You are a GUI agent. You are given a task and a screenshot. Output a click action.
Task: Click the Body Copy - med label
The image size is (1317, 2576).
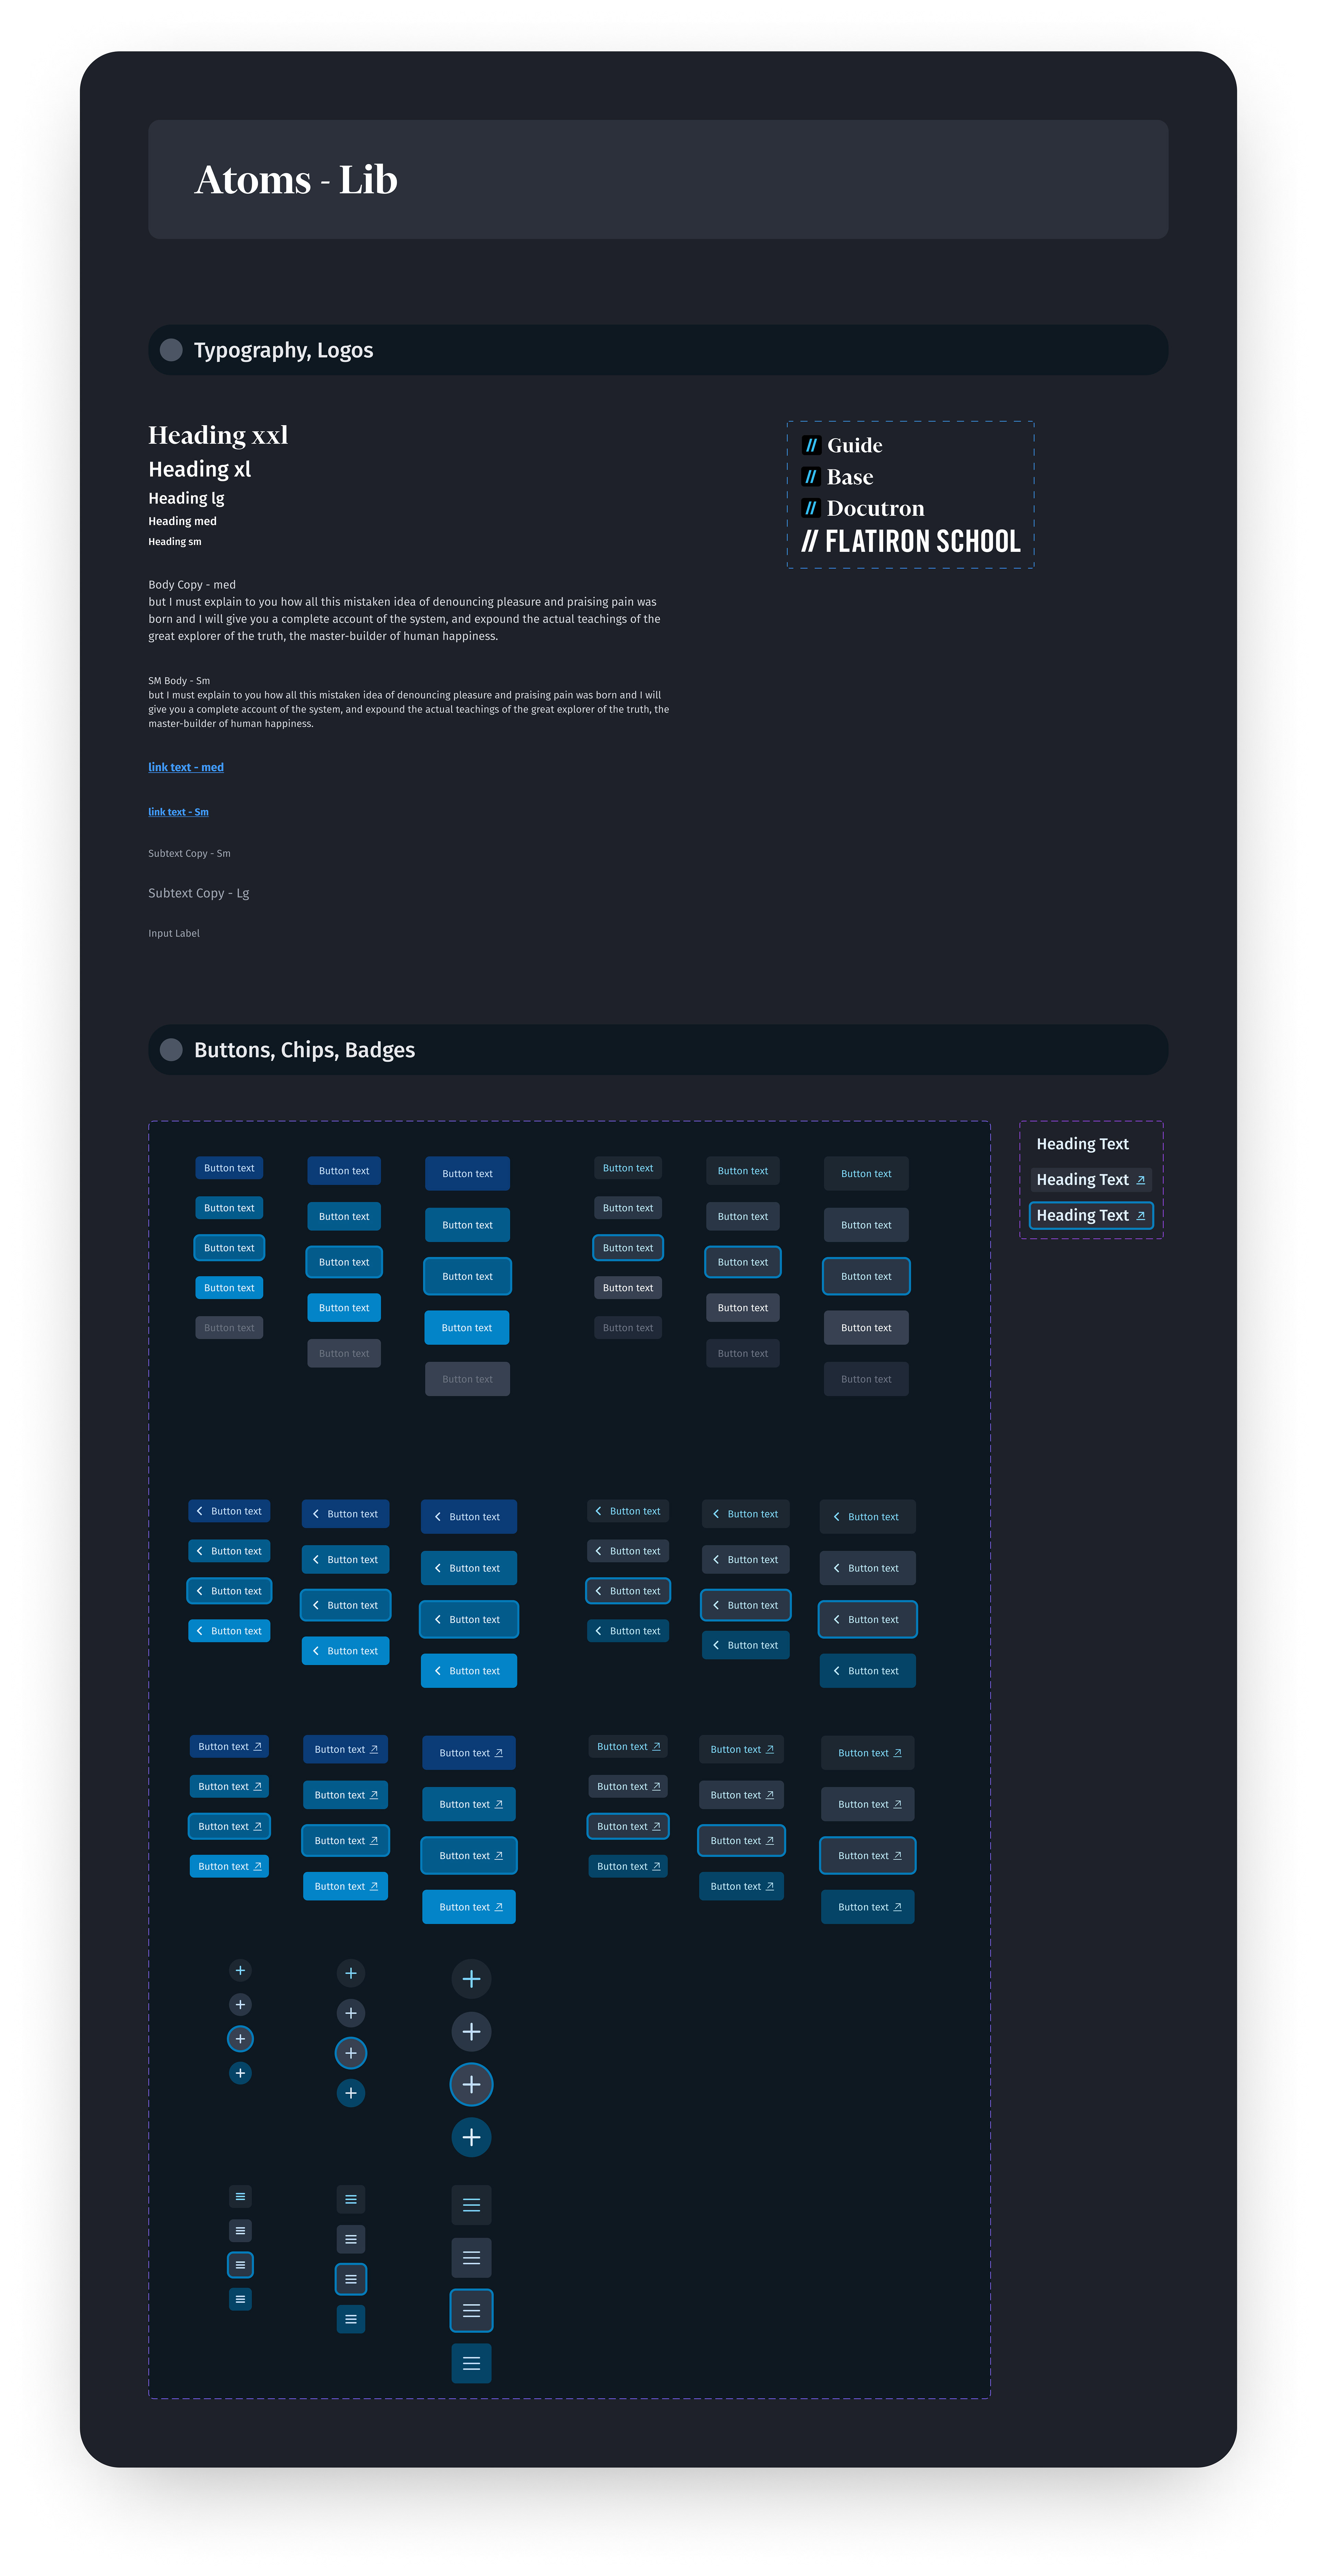[192, 585]
